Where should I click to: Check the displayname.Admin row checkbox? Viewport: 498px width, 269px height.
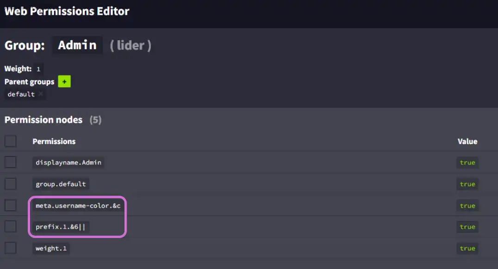coord(10,163)
